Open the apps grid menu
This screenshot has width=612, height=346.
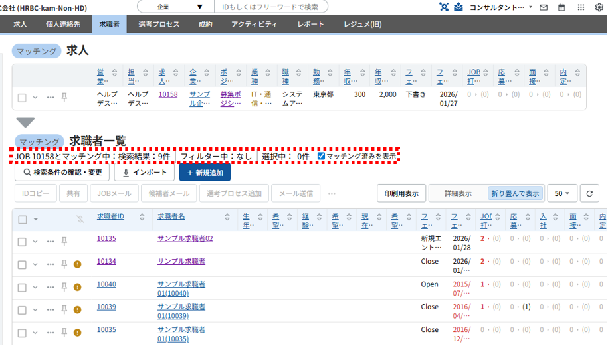coord(581,7)
